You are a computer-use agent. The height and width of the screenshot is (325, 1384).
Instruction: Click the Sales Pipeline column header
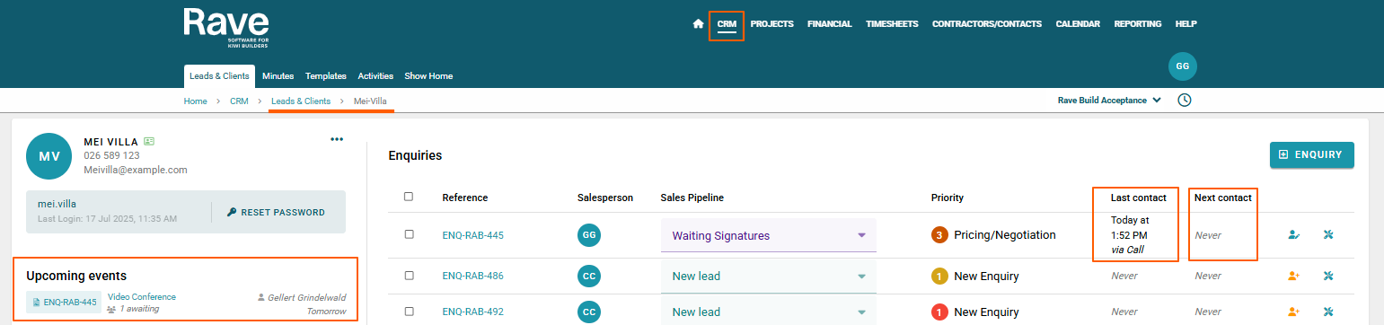(692, 198)
